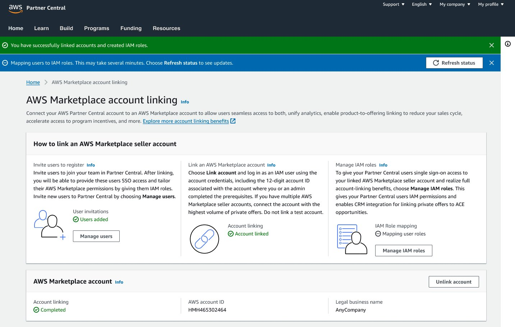Expand the My company menu
The image size is (515, 327).
[455, 4]
